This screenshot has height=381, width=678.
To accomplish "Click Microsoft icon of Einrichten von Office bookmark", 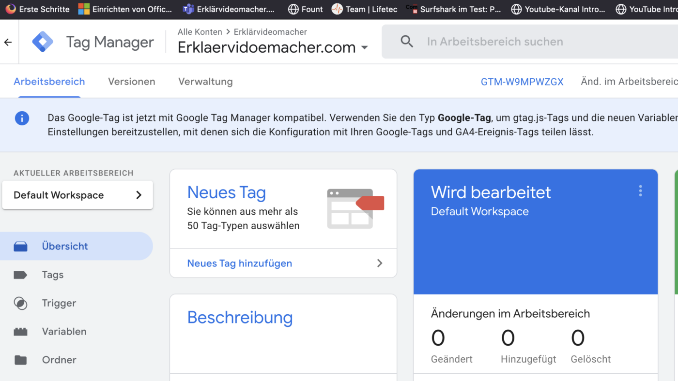I will tap(84, 9).
